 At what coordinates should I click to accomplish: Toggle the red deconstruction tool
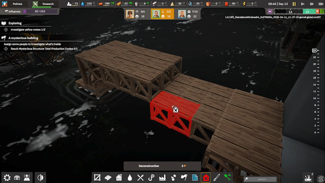206,178
